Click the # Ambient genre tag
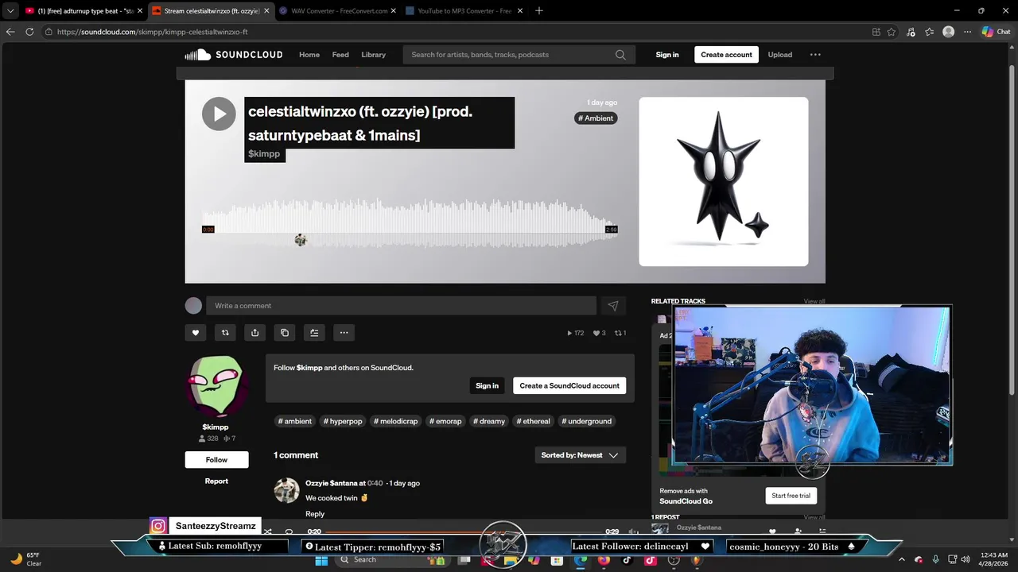This screenshot has width=1018, height=572. pos(596,118)
